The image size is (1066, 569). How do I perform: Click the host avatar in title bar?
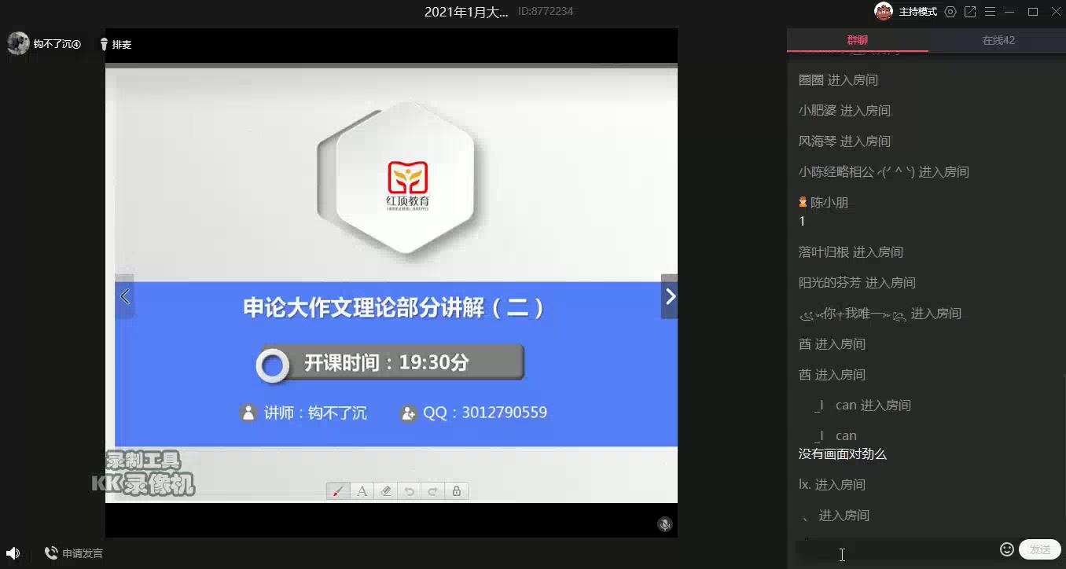[884, 11]
